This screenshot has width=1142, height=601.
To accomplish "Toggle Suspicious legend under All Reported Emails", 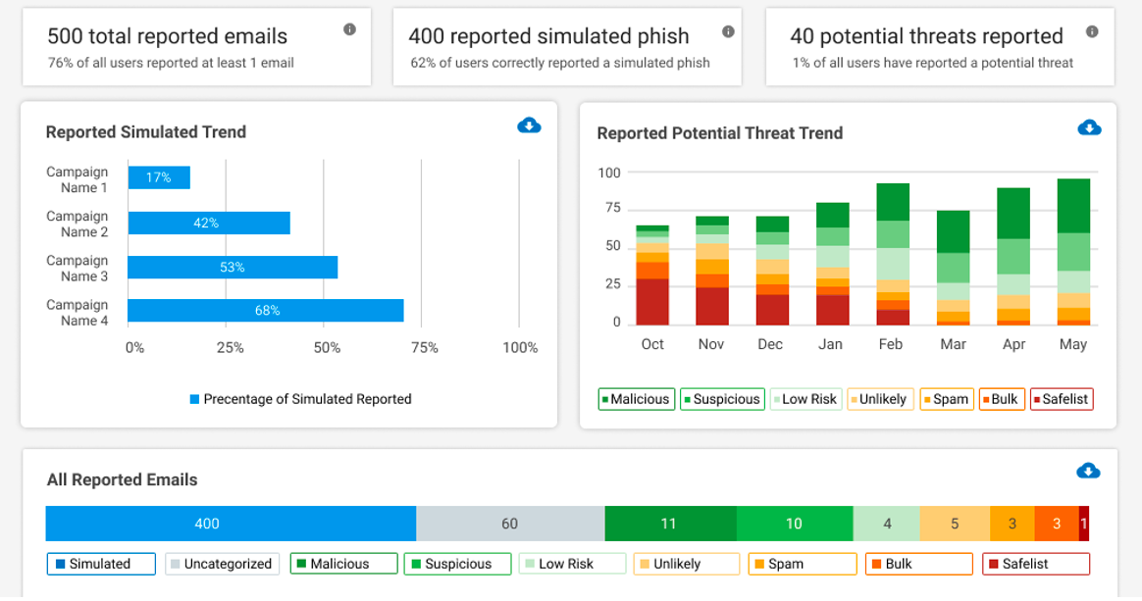I will pos(457,564).
